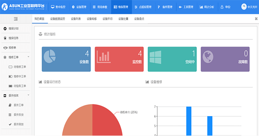Screen dimensions: 259x136
Task: Open the 设备处置 tab
Action: click(x=123, y=19)
